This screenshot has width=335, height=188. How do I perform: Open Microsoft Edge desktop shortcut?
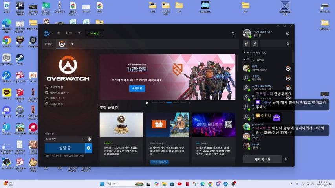[7, 25]
